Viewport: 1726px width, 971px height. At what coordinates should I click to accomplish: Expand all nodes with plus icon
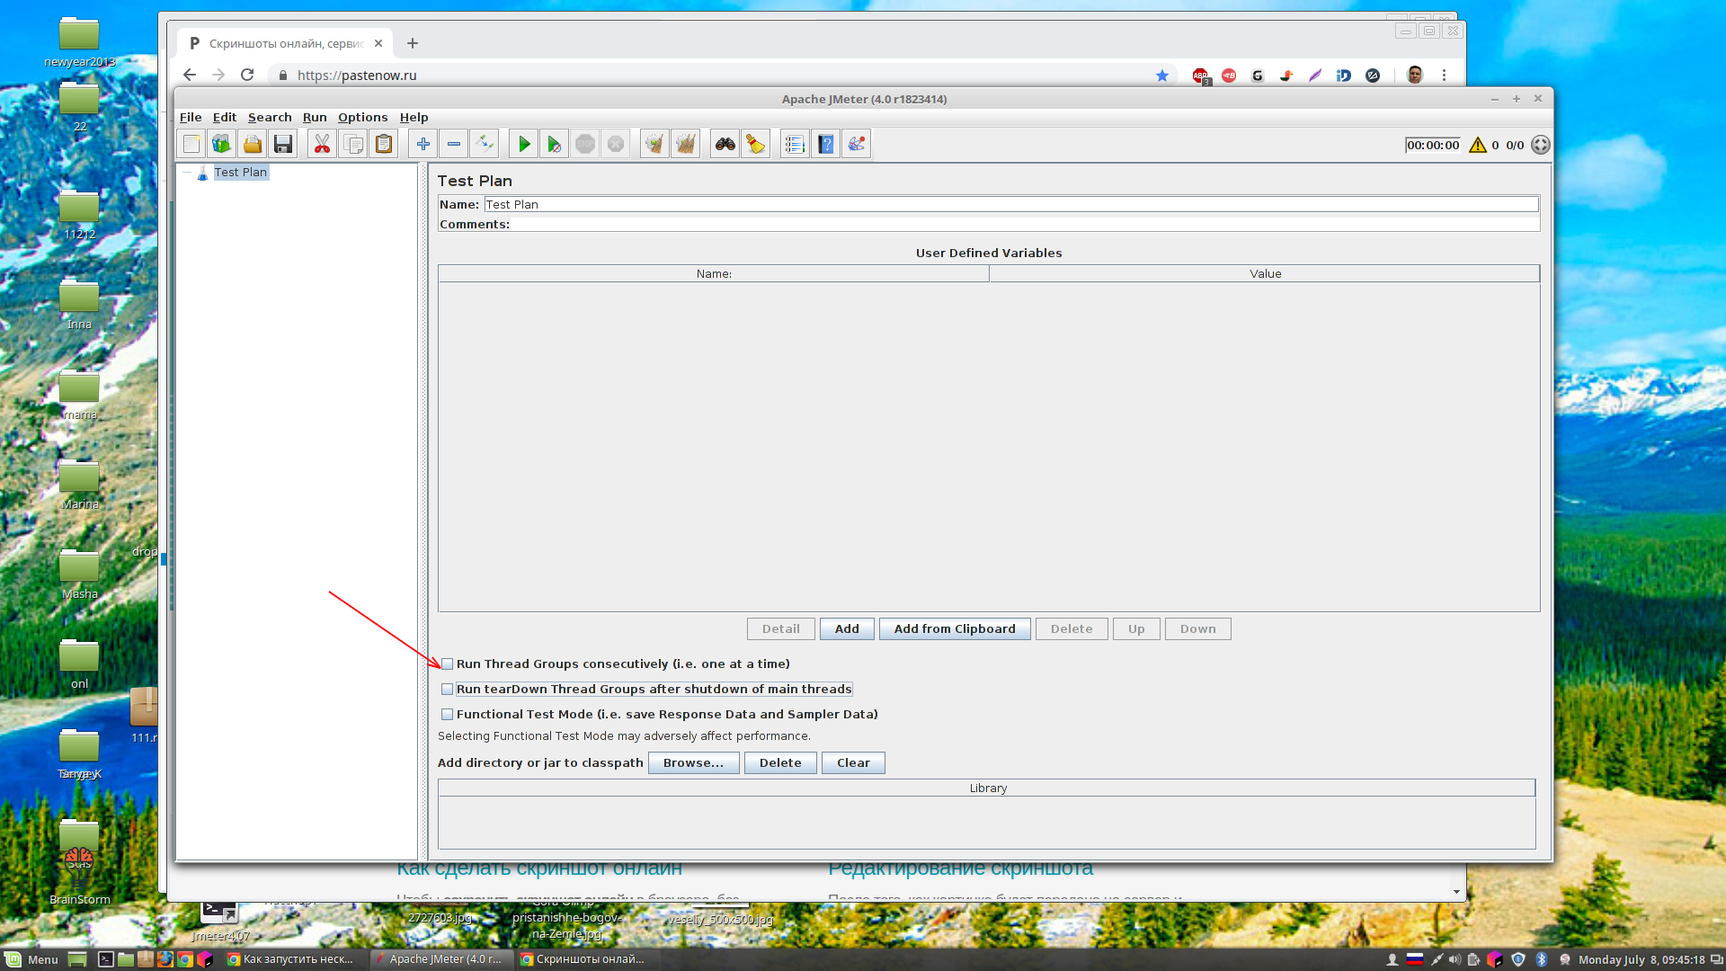click(423, 144)
